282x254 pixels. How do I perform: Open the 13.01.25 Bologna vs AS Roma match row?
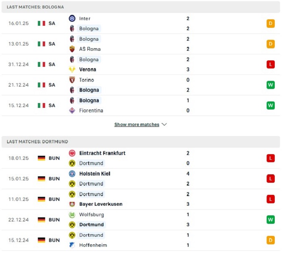click(x=141, y=44)
